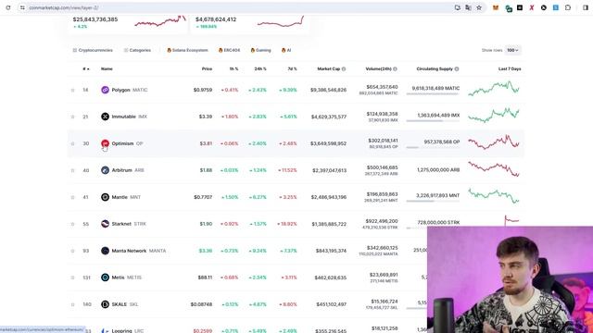Show Volume(24h) info tooltip icon
The width and height of the screenshot is (593, 333).
pos(396,69)
